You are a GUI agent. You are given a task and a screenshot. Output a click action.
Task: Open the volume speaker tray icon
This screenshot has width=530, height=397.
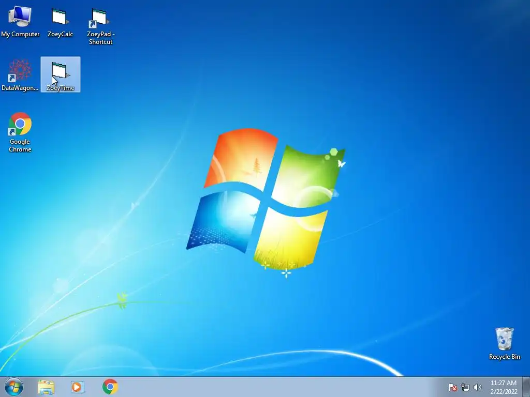(477, 387)
